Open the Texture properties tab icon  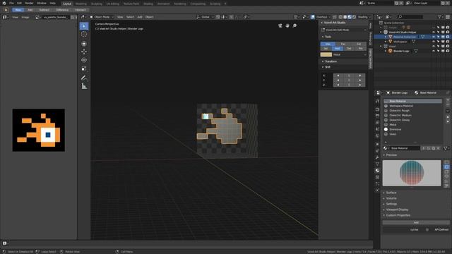[377, 177]
